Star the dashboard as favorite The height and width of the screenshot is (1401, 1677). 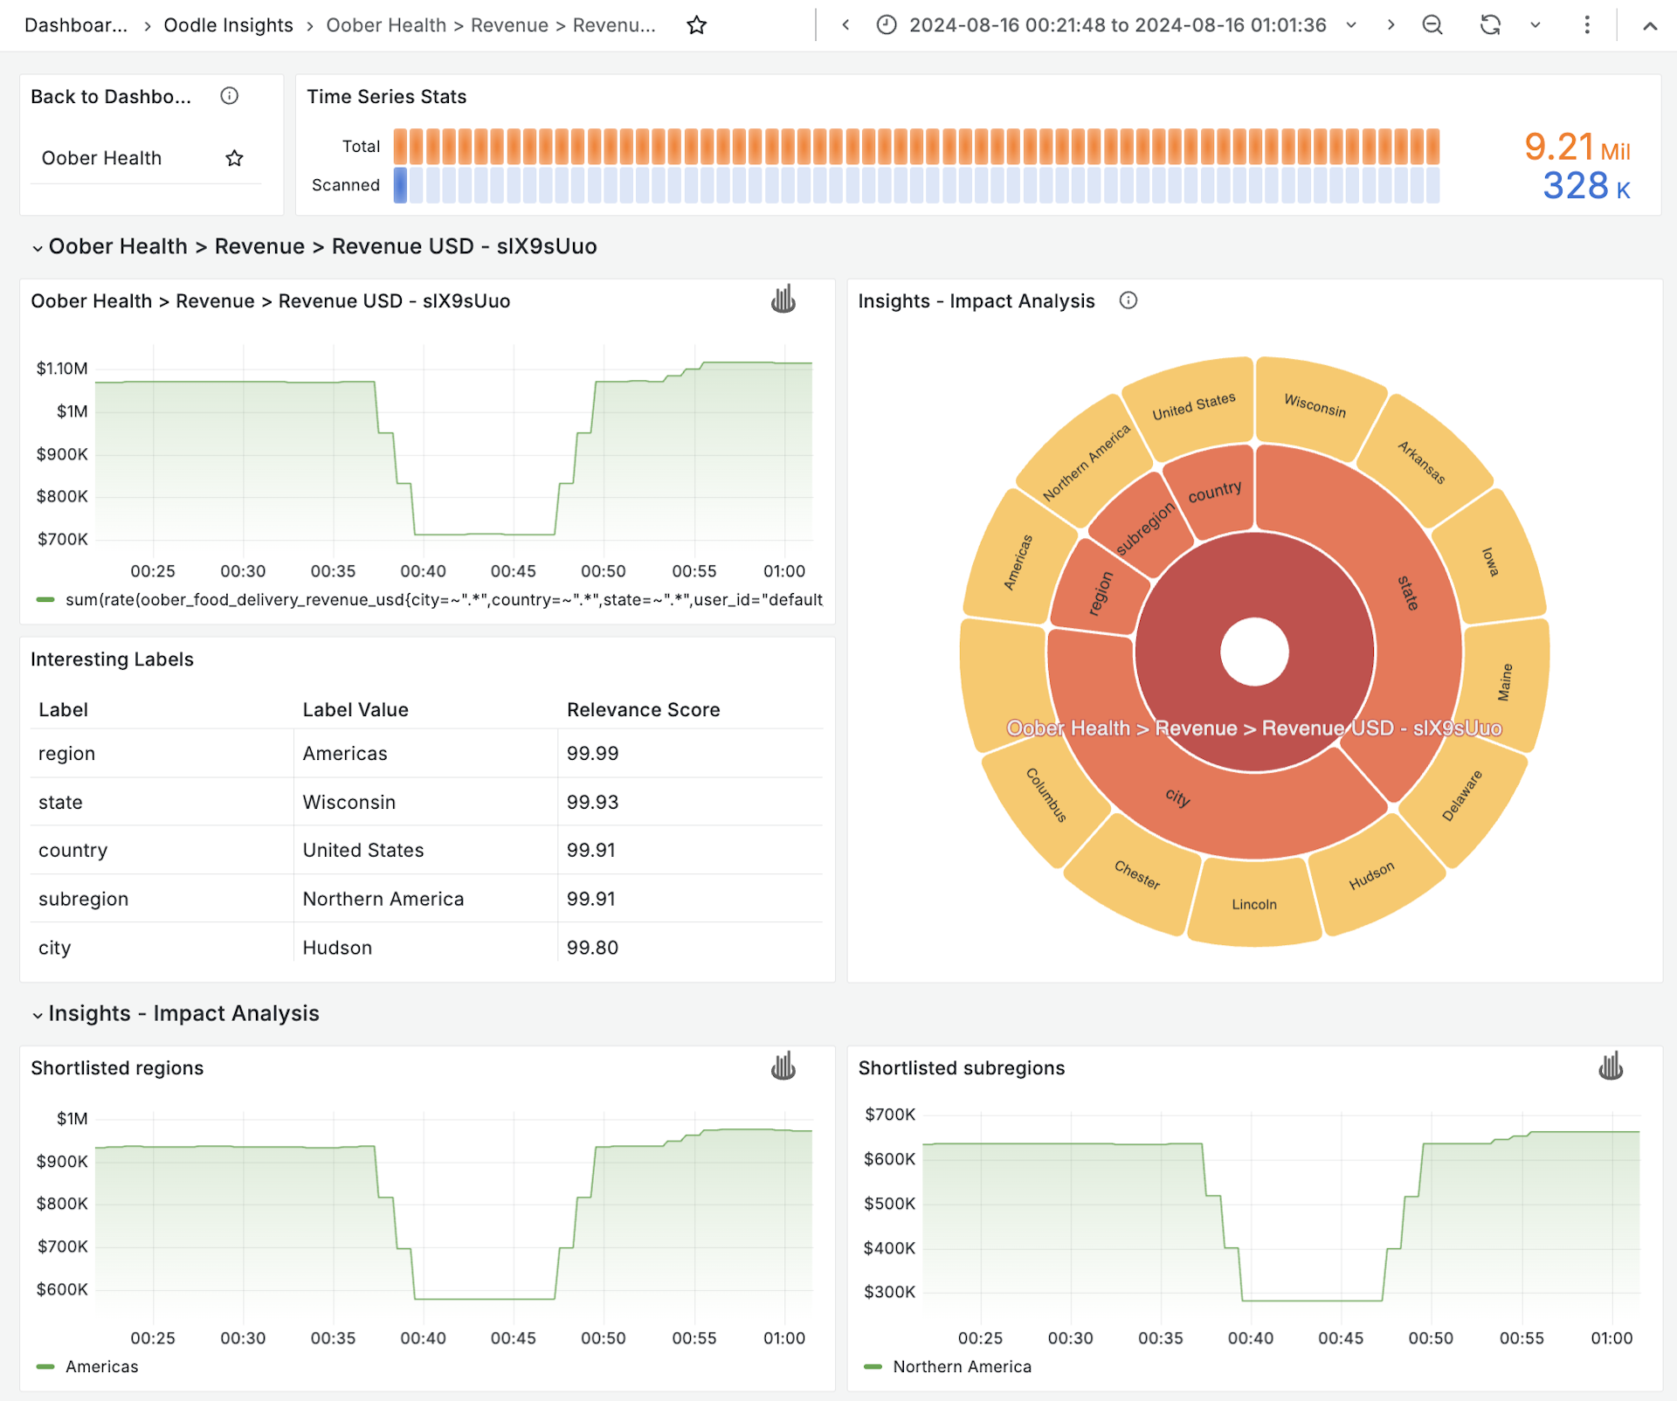696,25
